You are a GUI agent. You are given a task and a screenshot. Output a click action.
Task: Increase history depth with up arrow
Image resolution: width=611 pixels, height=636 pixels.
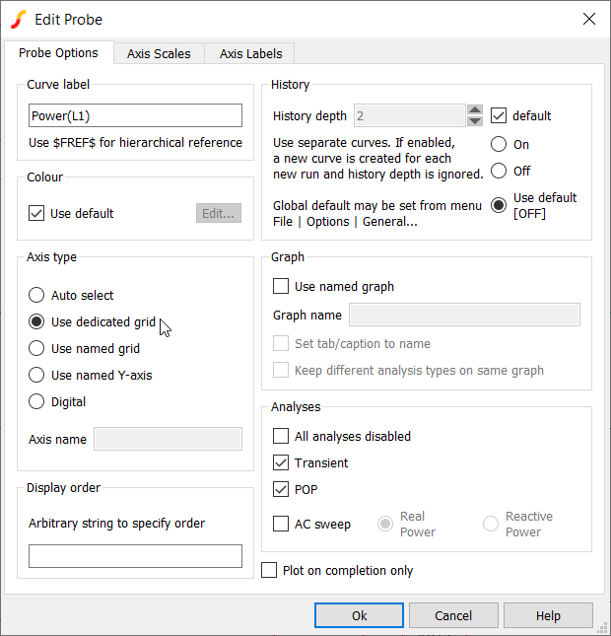pyautogui.click(x=475, y=110)
